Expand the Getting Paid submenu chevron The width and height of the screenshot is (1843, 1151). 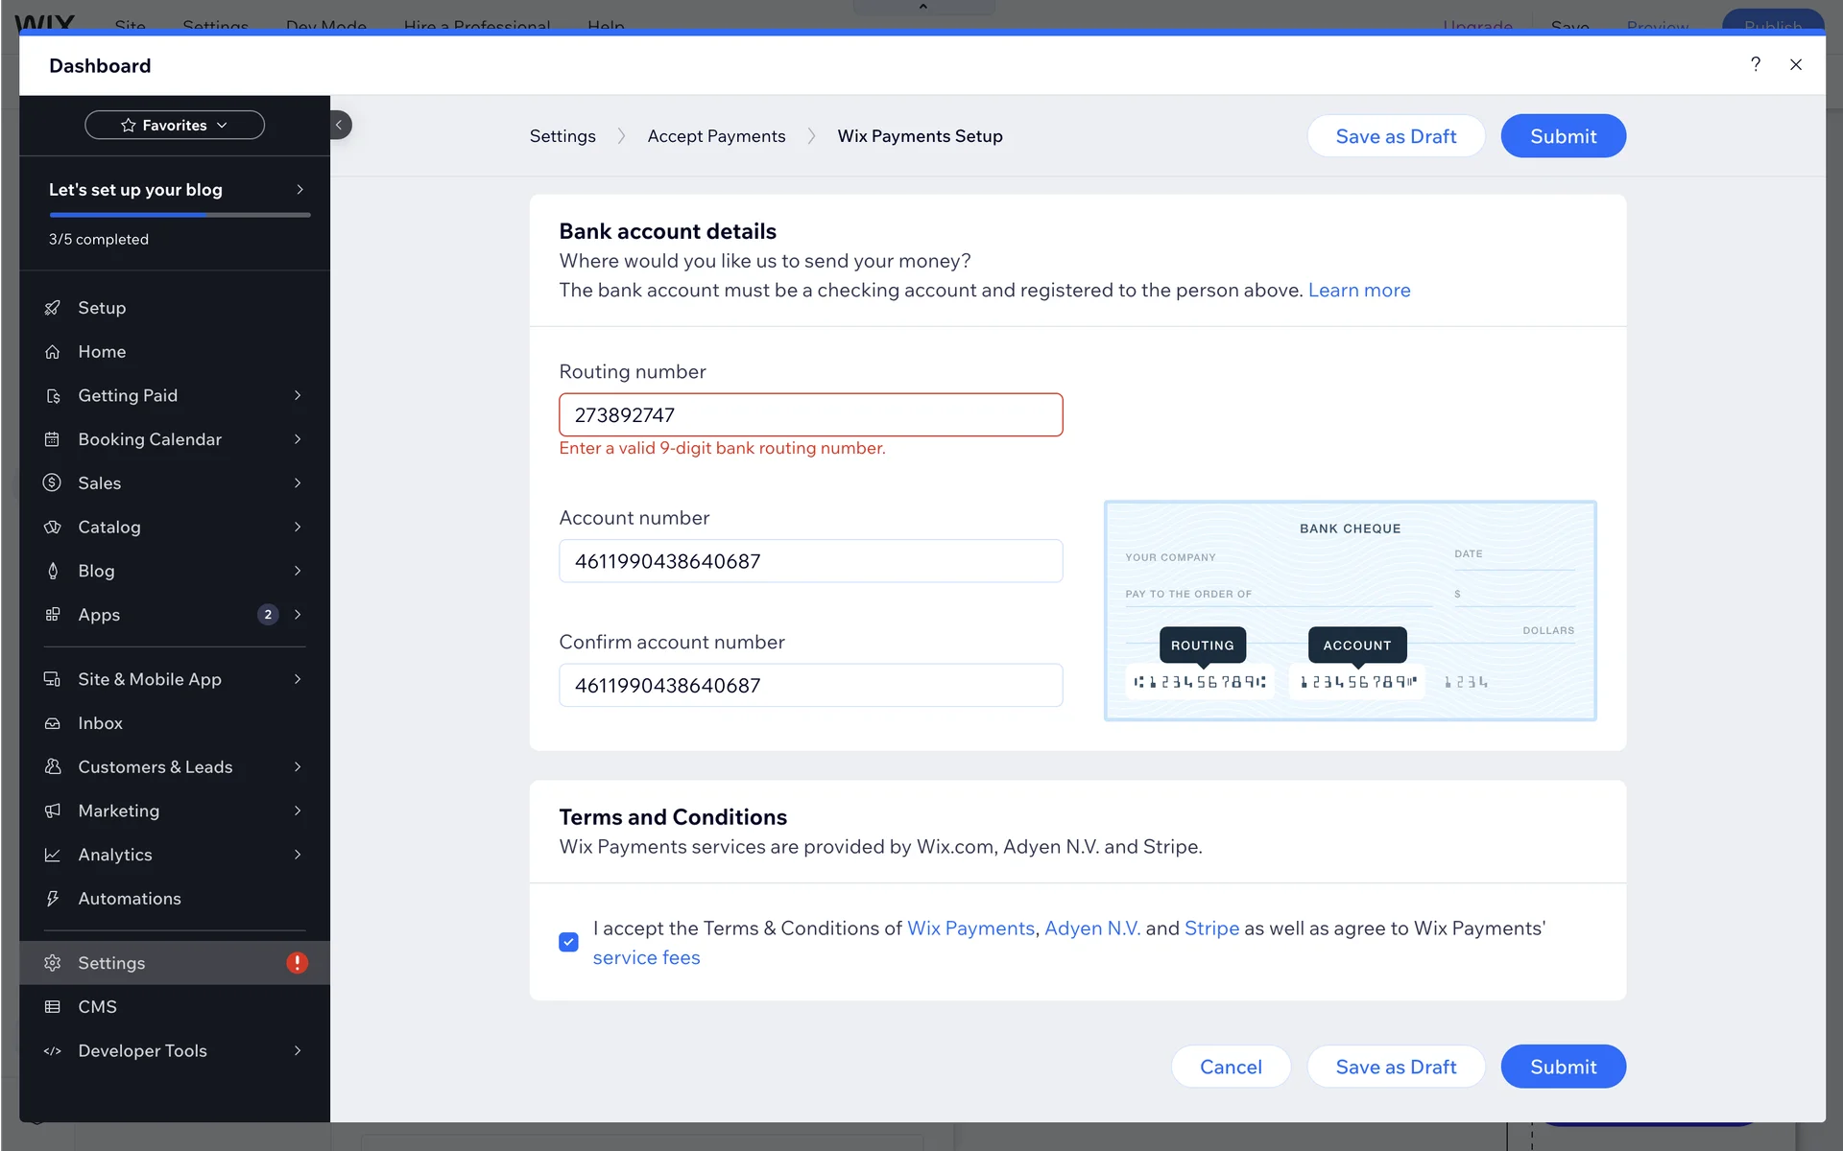pyautogui.click(x=298, y=395)
